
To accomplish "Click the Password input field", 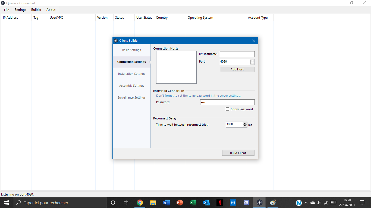I will pyautogui.click(x=227, y=102).
